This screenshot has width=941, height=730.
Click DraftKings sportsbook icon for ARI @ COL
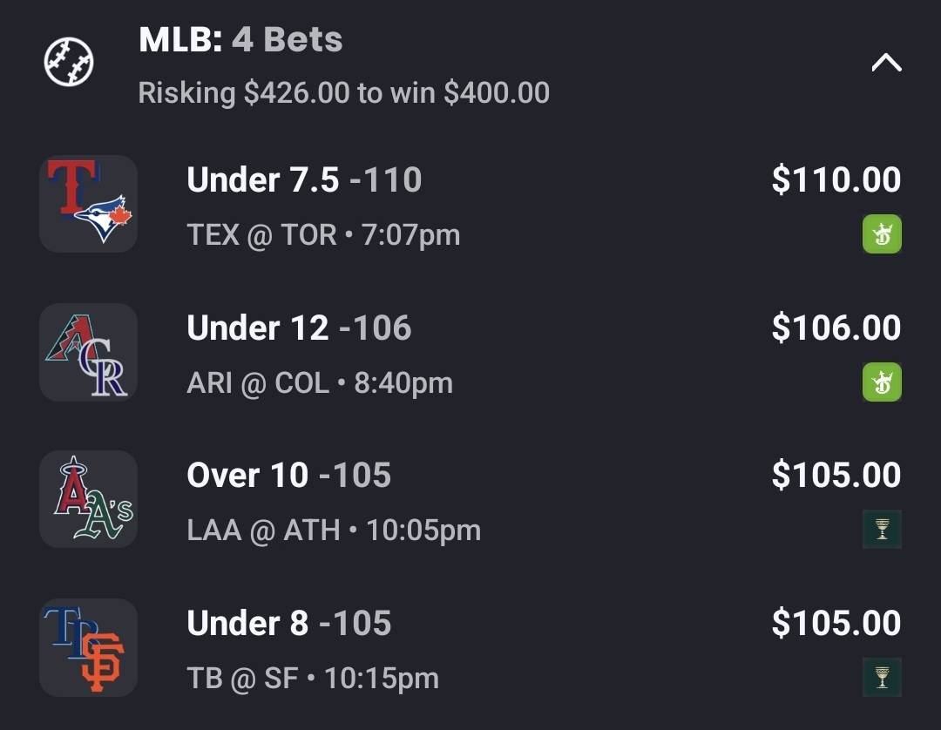pos(882,382)
